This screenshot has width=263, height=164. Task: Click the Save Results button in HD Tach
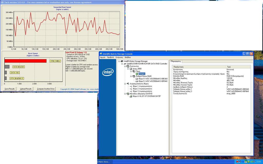point(10,89)
